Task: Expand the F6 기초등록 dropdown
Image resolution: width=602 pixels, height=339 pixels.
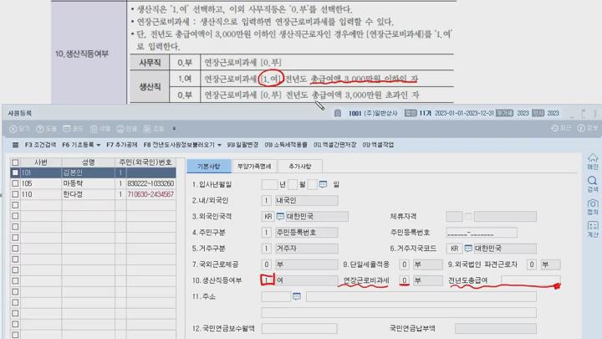Action: coord(99,145)
